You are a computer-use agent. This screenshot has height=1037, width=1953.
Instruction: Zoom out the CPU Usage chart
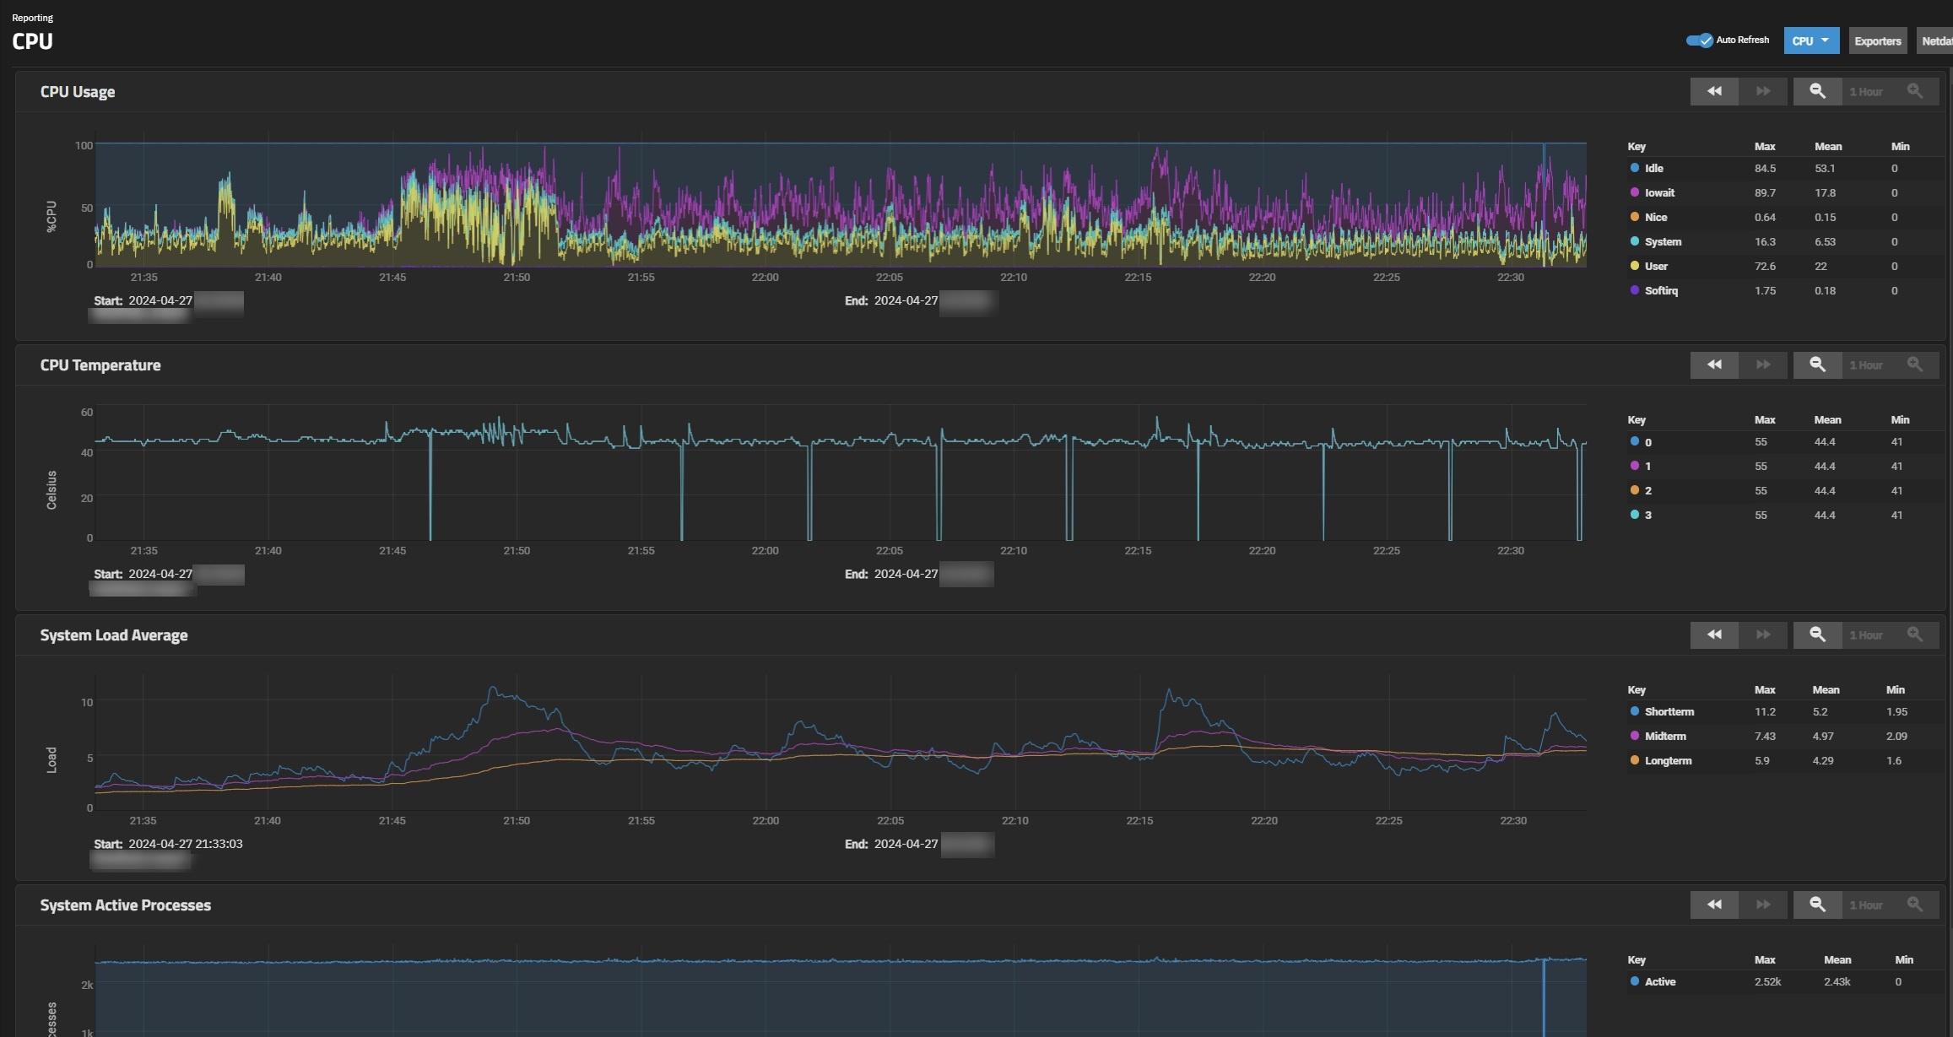point(1817,91)
